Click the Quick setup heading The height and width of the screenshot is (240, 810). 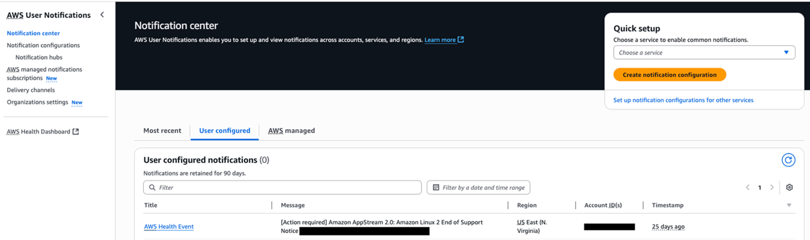[636, 29]
